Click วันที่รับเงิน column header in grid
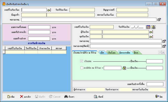 point(31,48)
